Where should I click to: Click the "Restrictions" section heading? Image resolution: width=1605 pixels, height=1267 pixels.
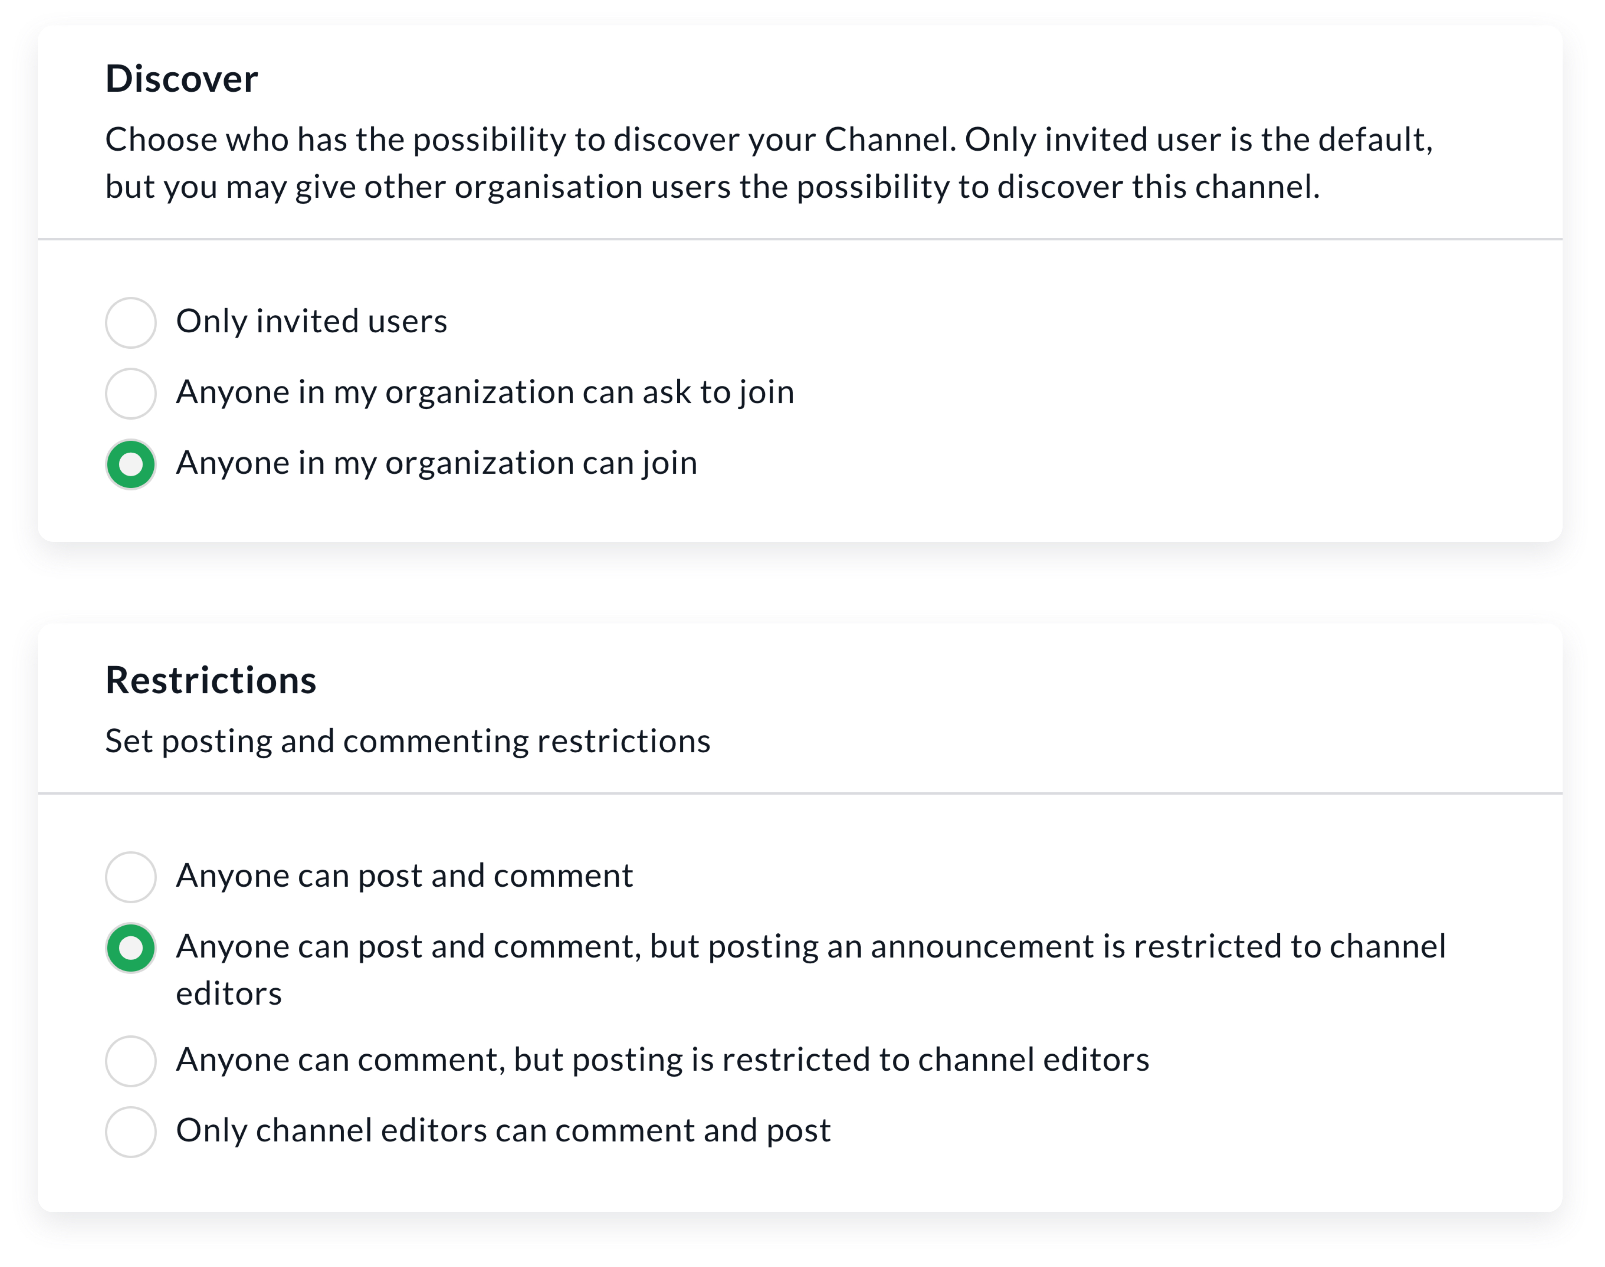click(211, 680)
